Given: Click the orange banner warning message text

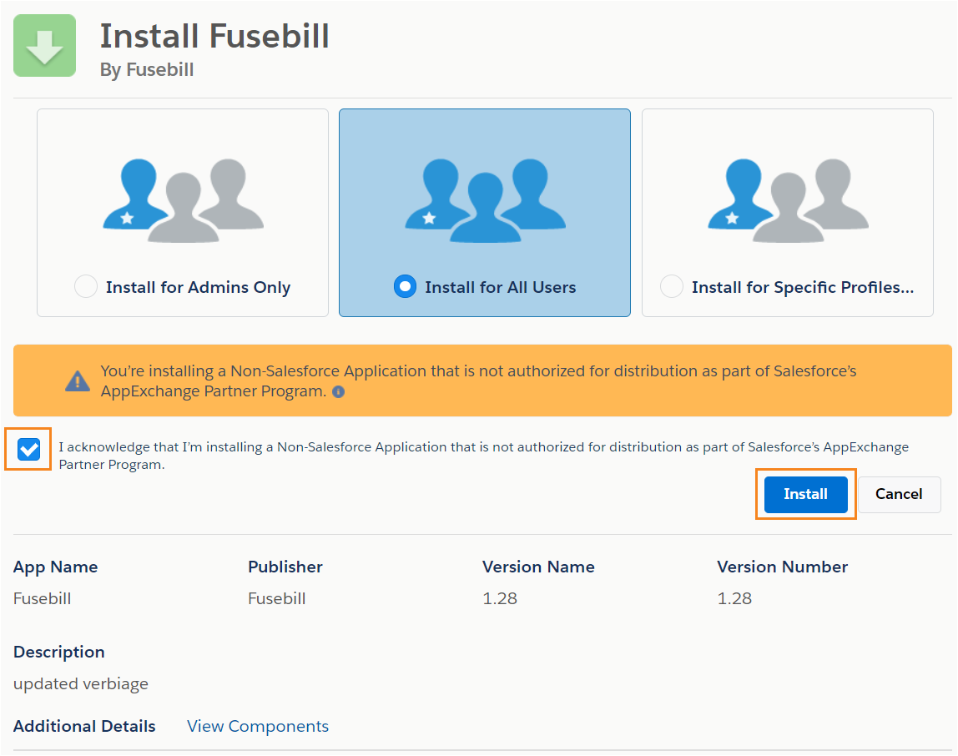Looking at the screenshot, I should [478, 381].
